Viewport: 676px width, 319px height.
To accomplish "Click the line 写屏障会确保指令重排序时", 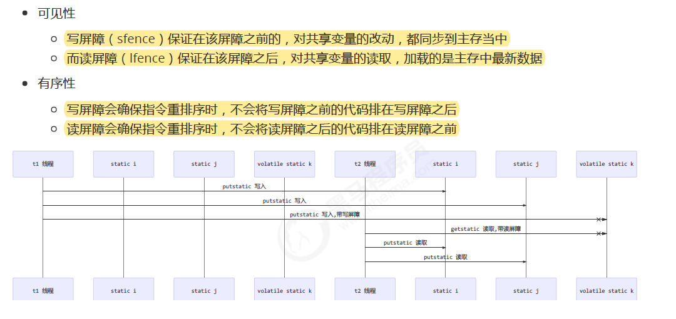I will [262, 109].
